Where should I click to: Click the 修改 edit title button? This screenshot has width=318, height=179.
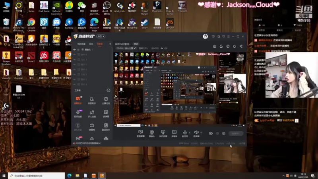136,44
